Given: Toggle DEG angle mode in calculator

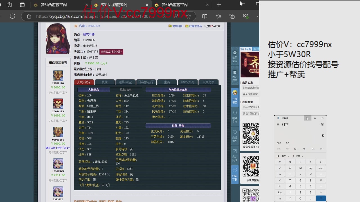Looking at the screenshot, I should [x=279, y=143].
